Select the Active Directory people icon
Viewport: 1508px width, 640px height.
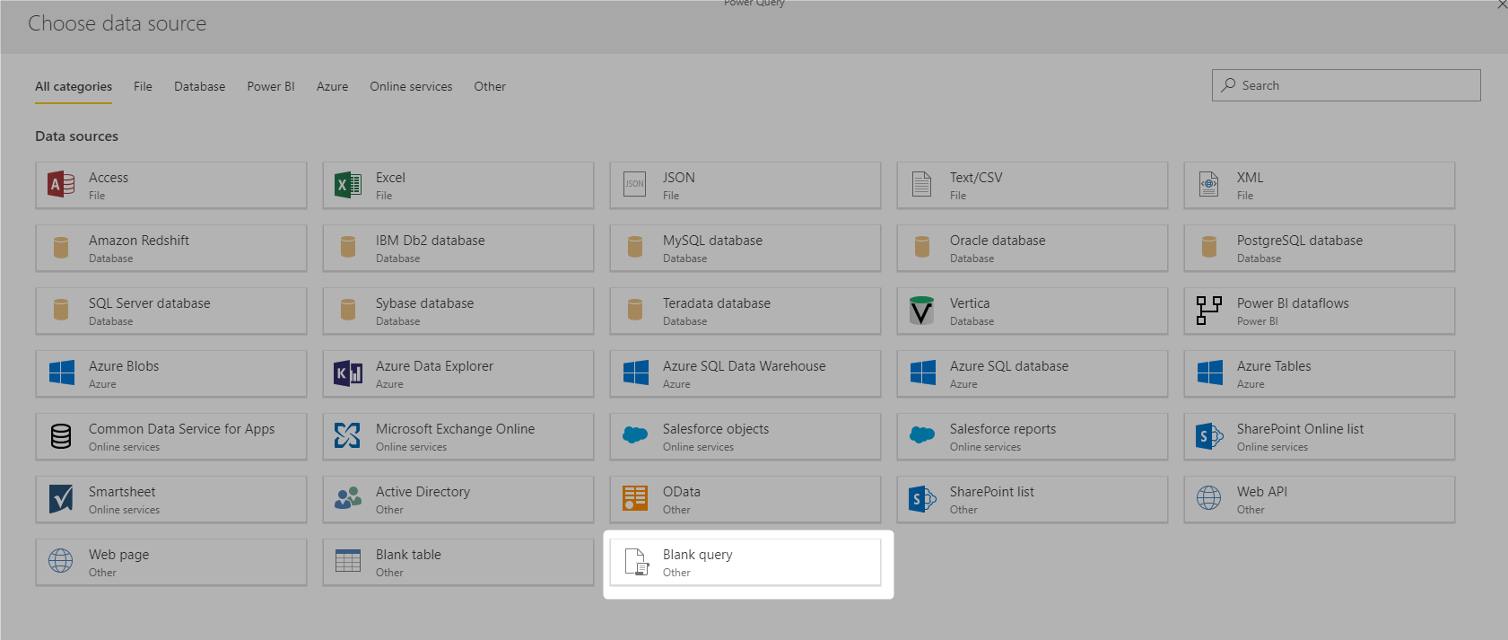[x=348, y=499]
